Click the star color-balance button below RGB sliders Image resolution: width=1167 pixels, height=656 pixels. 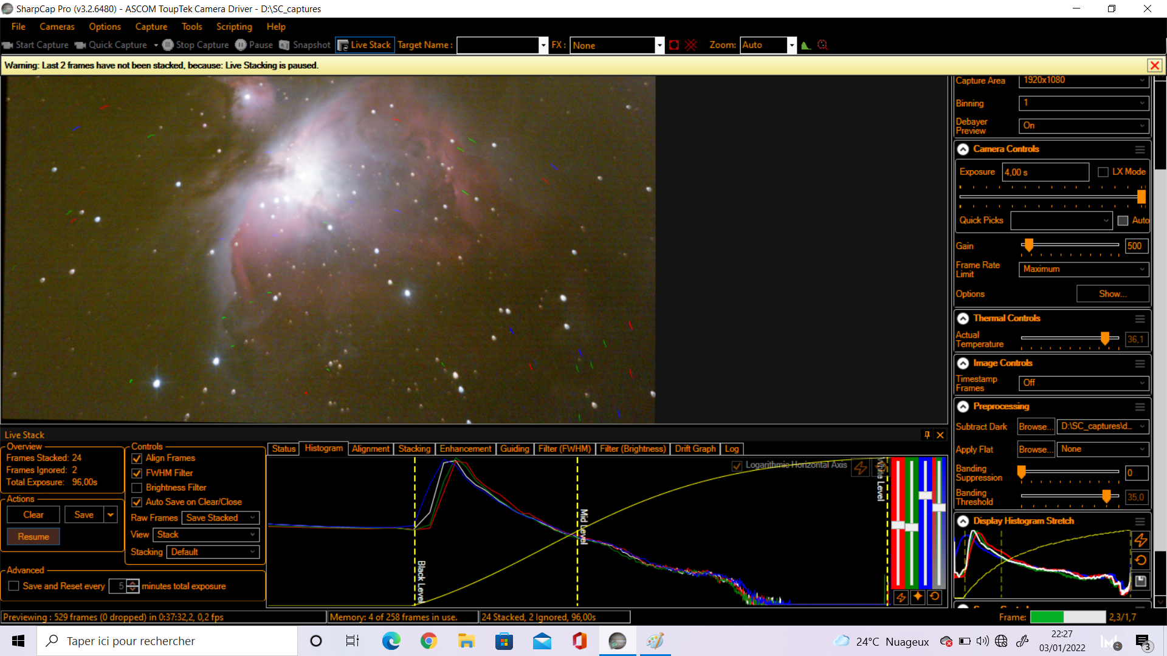[x=918, y=596]
